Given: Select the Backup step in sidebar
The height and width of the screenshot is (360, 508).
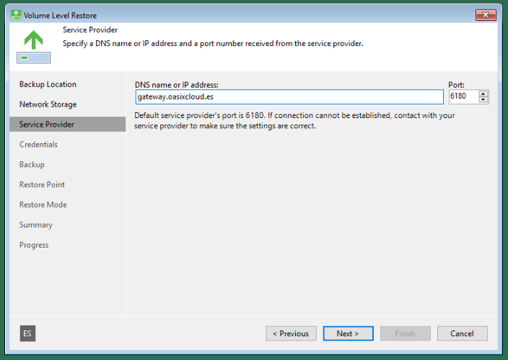Looking at the screenshot, I should click(32, 165).
